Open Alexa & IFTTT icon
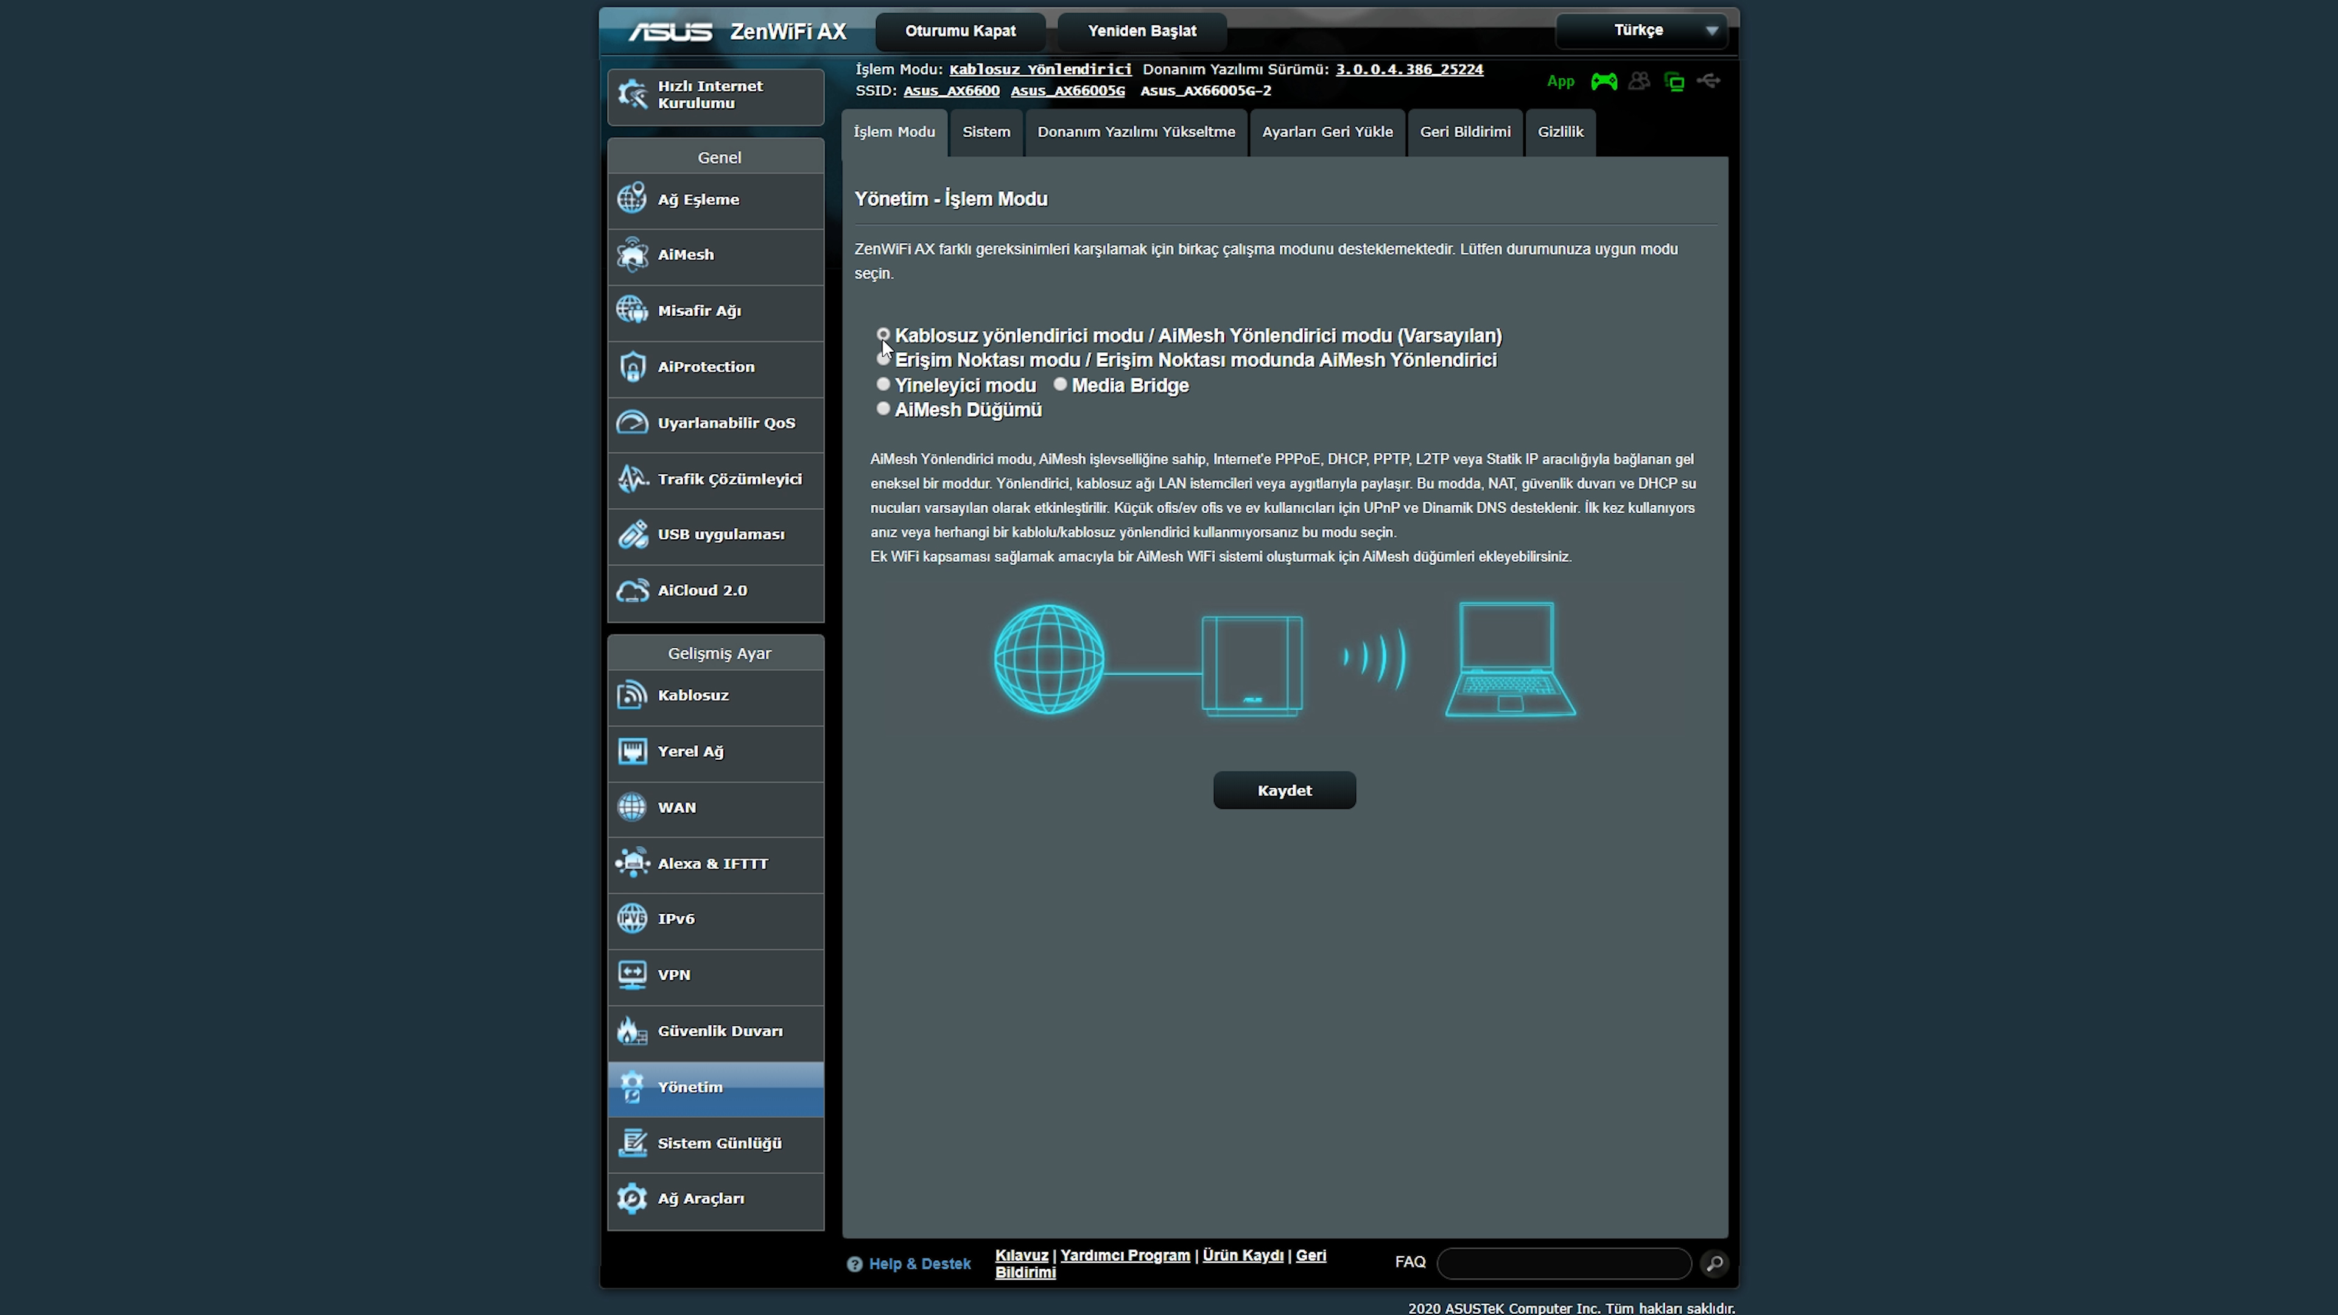Screen dimensions: 2338x1315 coord(633,863)
